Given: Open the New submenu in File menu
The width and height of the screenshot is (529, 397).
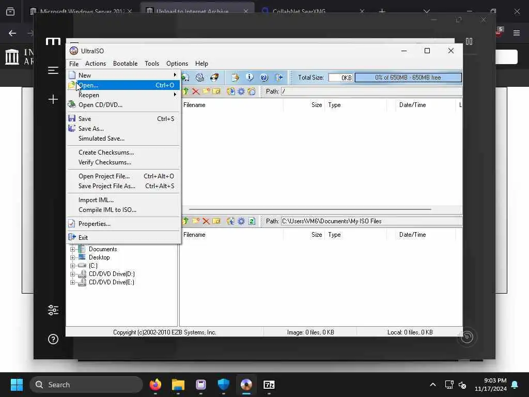Looking at the screenshot, I should pos(123,75).
